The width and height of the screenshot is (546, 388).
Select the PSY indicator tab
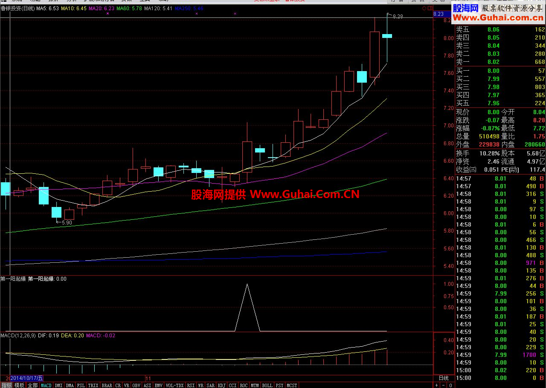tap(279, 385)
